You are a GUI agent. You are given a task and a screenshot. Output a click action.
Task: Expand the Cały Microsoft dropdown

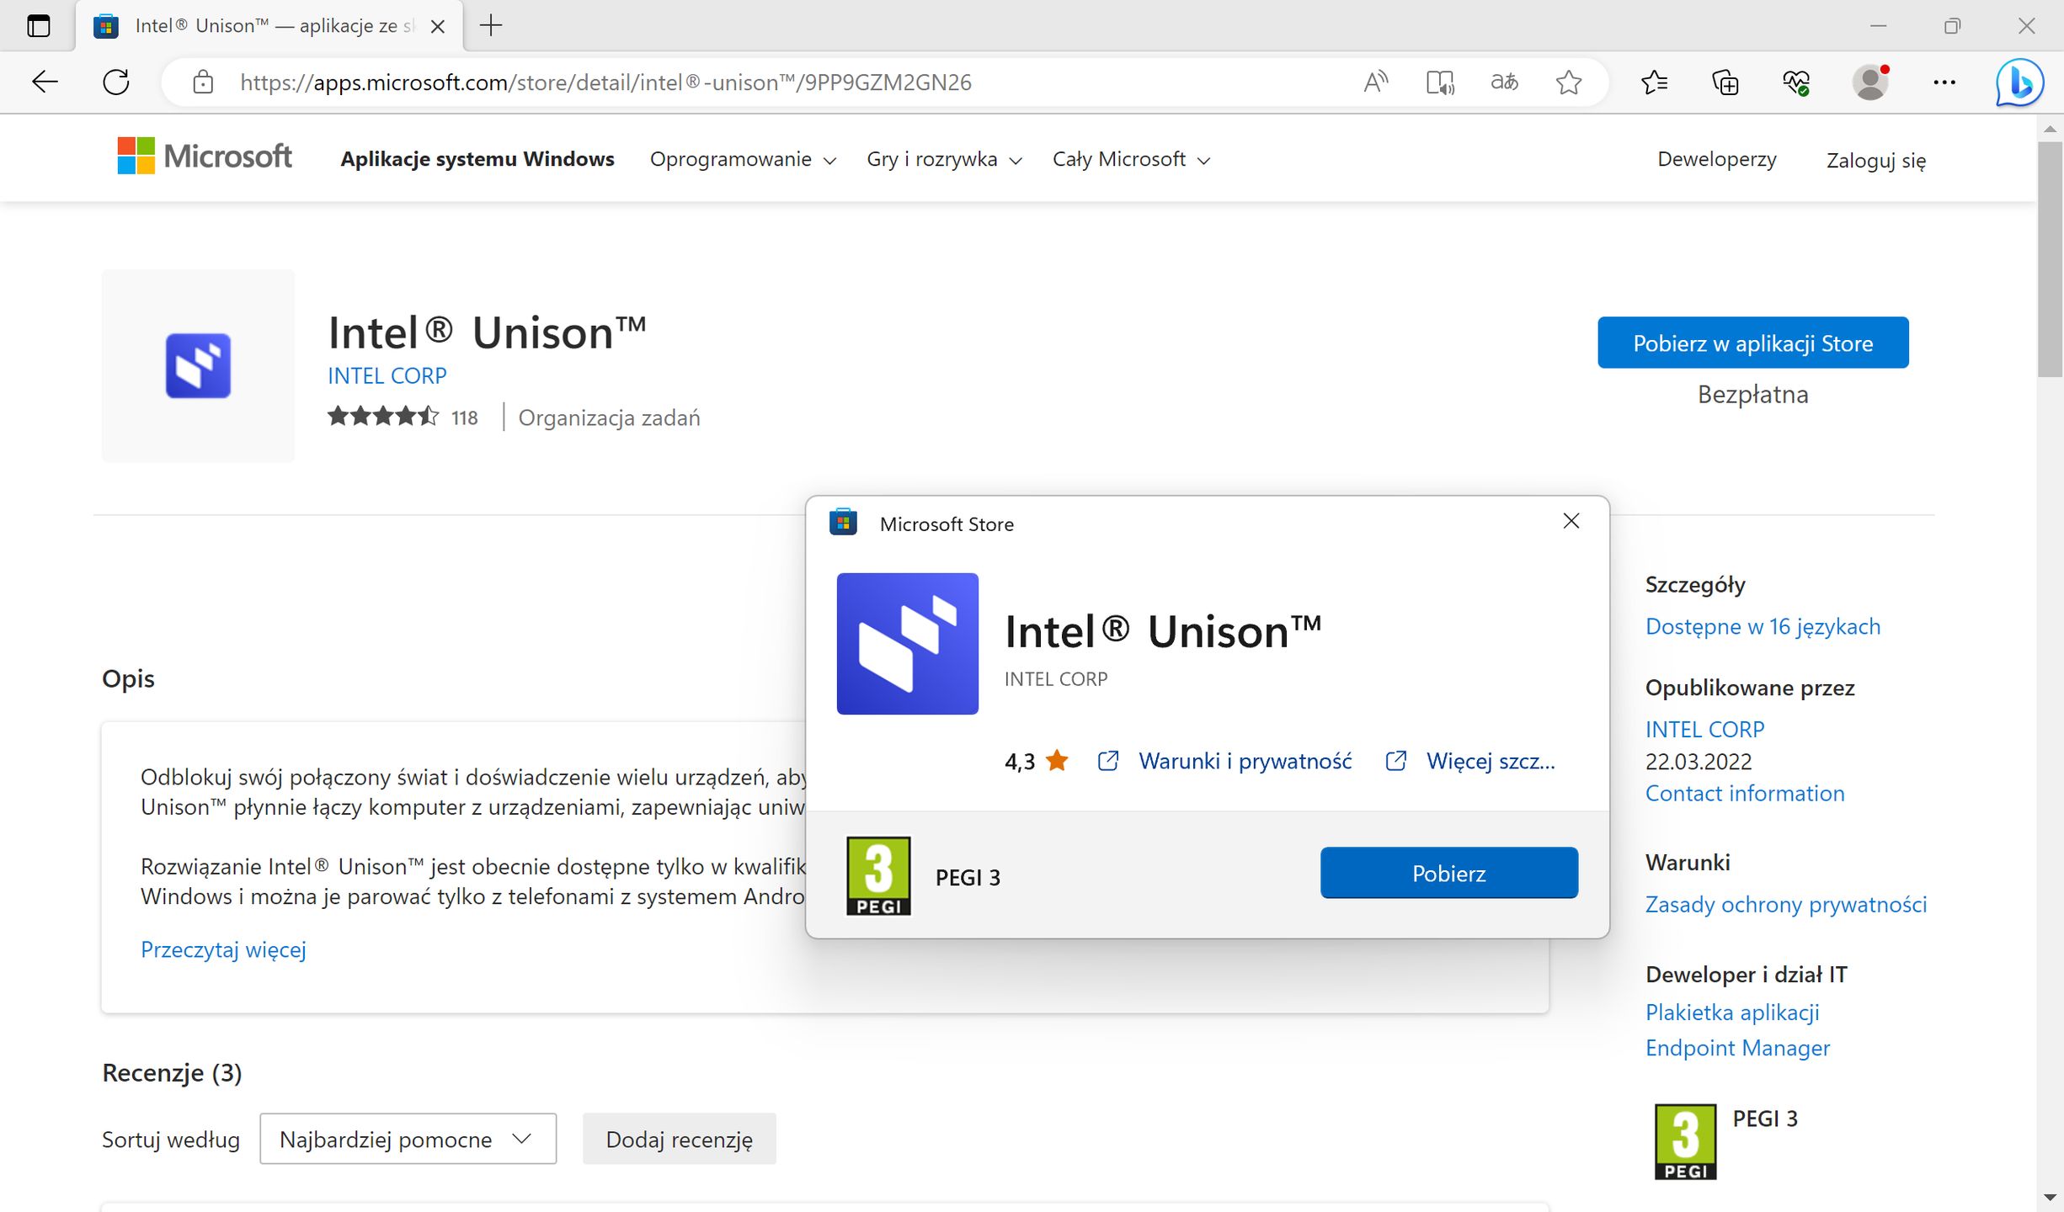coord(1131,159)
